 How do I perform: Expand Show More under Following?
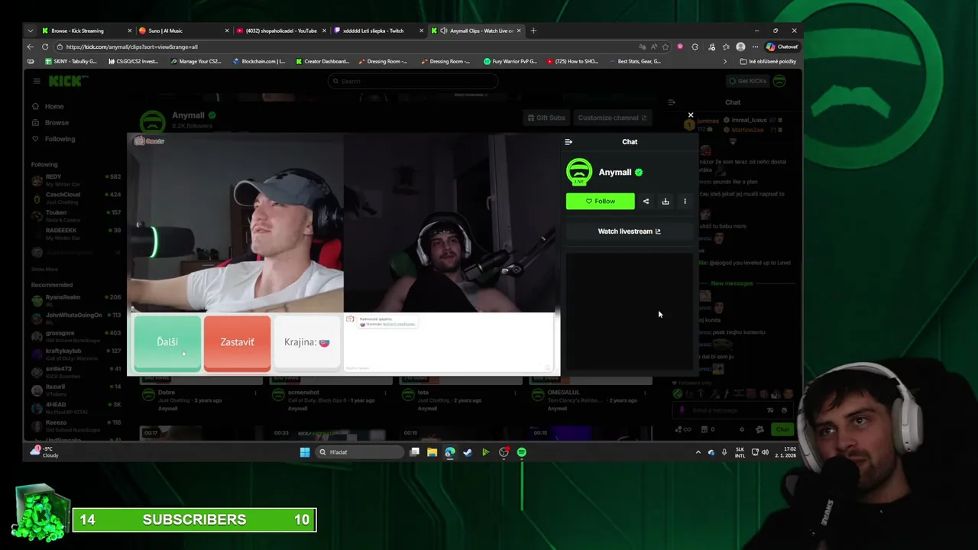point(44,269)
